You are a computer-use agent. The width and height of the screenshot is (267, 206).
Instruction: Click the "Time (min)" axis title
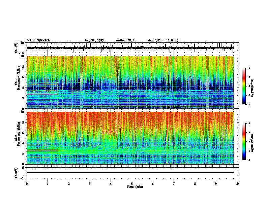[135, 187]
